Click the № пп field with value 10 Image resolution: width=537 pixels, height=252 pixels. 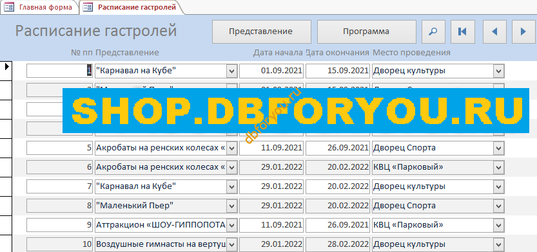(59, 244)
